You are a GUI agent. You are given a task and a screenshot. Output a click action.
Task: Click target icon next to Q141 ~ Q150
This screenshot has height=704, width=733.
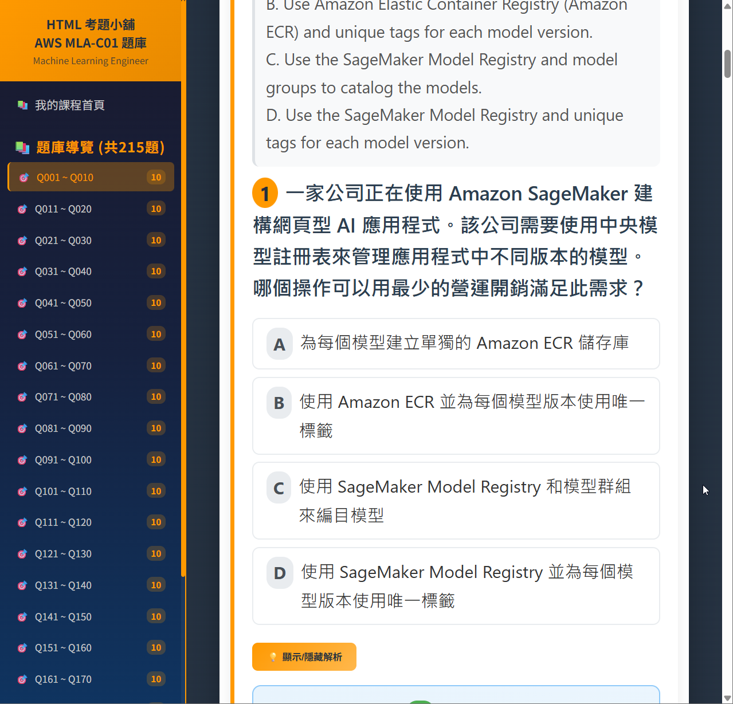point(22,617)
